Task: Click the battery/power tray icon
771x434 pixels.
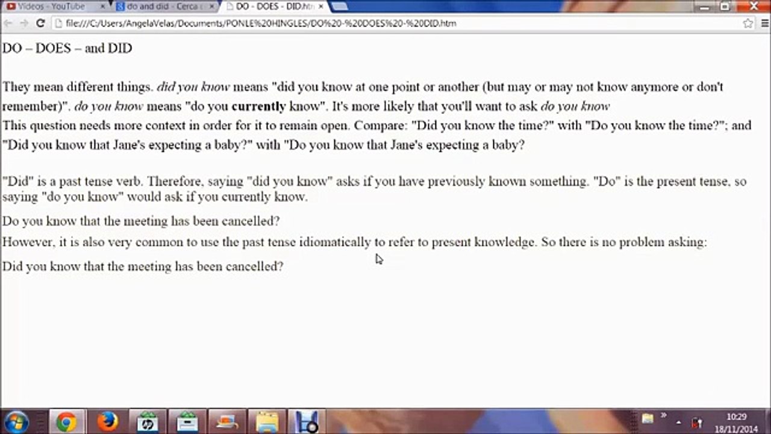Action: [697, 423]
